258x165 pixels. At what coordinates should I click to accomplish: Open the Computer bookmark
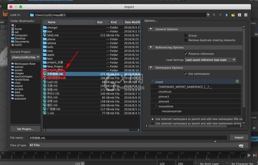click(x=19, y=35)
